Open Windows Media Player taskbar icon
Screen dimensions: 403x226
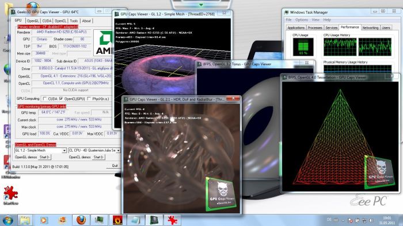pyautogui.click(x=44, y=220)
